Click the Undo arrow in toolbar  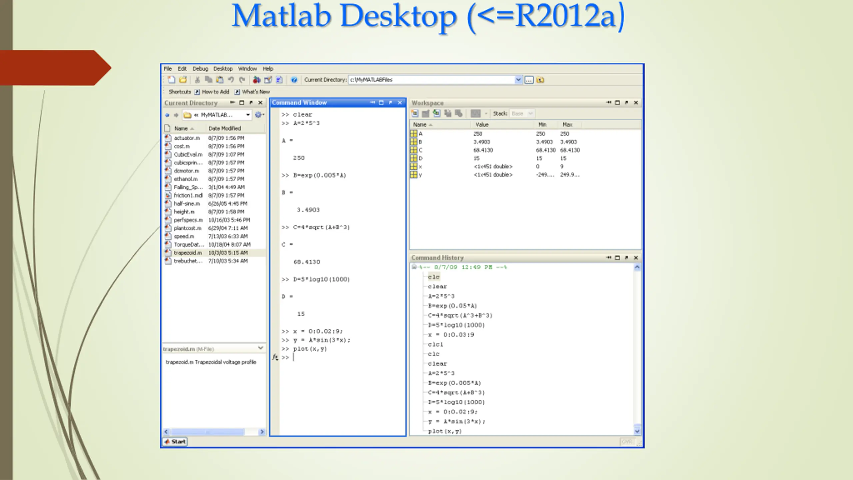point(231,80)
